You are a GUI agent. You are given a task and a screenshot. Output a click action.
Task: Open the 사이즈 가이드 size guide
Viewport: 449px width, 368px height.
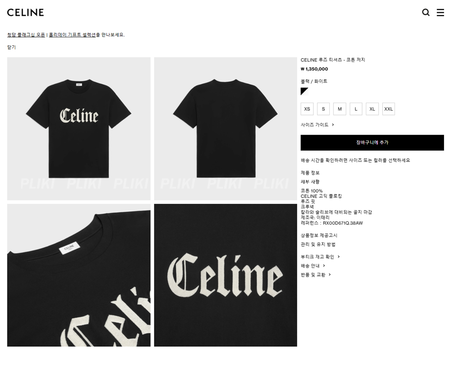(317, 125)
